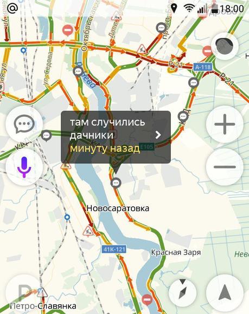Open the @ mail notification in status bar
249x314 pixels.
click(12, 8)
